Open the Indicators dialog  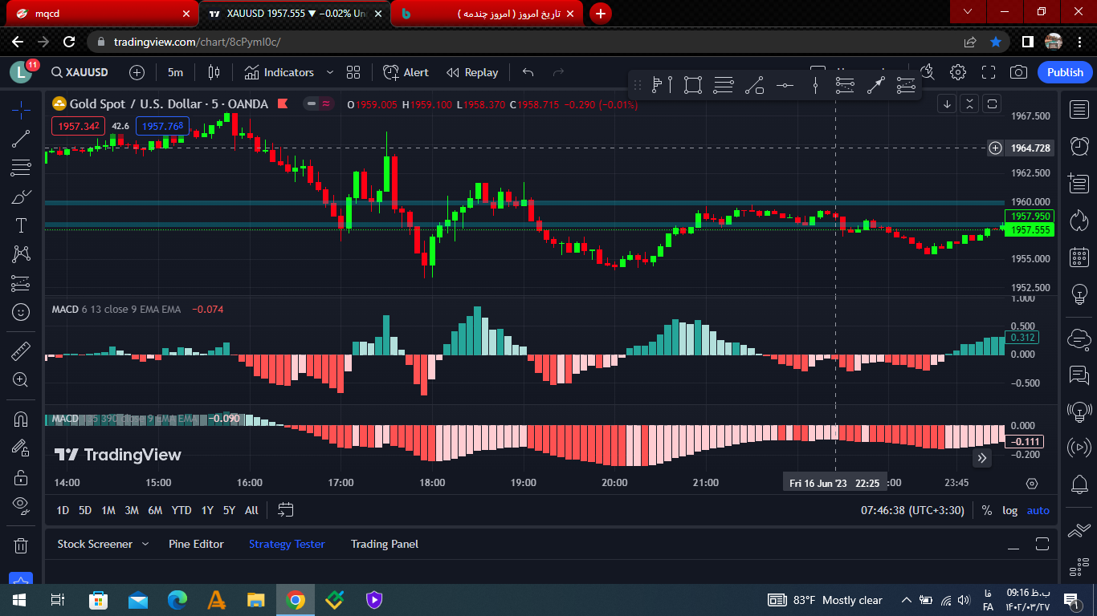(279, 72)
